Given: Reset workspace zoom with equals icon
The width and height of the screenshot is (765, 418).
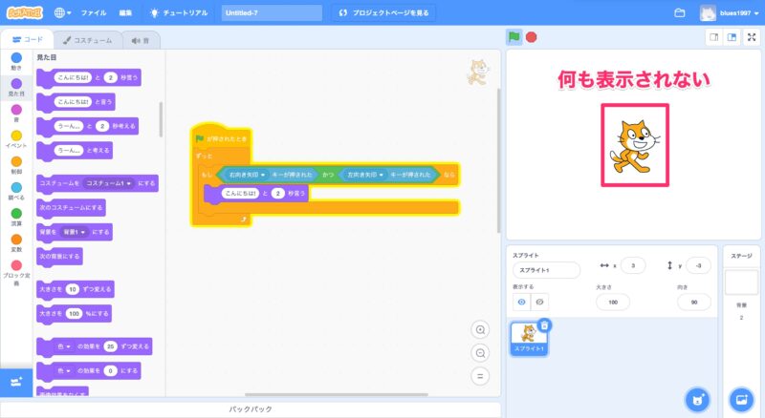Looking at the screenshot, I should pyautogui.click(x=481, y=375).
